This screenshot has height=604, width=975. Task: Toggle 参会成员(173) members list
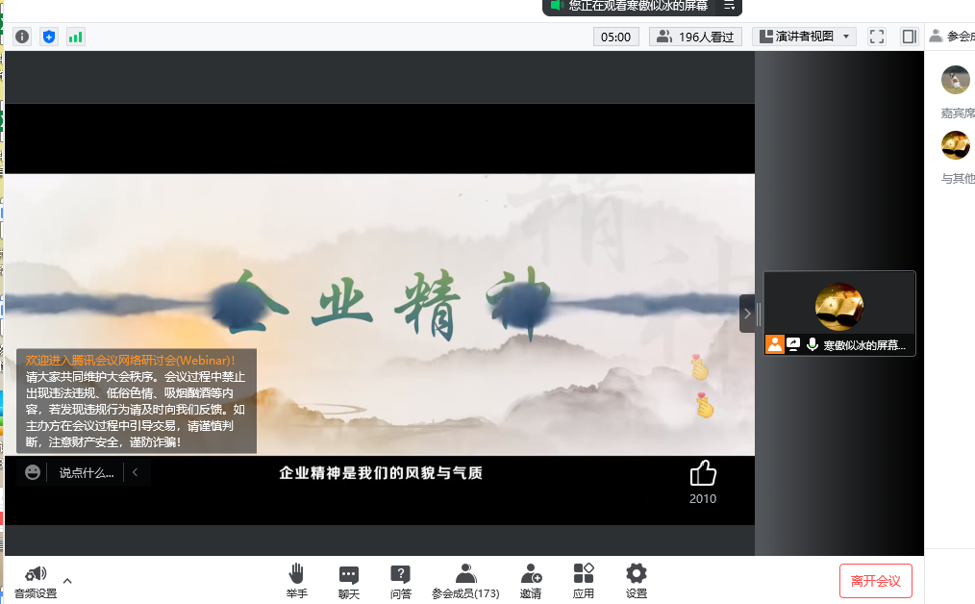465,580
